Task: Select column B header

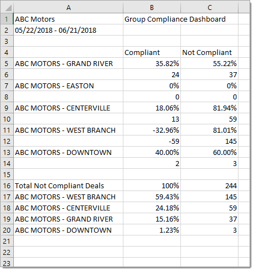Action: click(152, 8)
